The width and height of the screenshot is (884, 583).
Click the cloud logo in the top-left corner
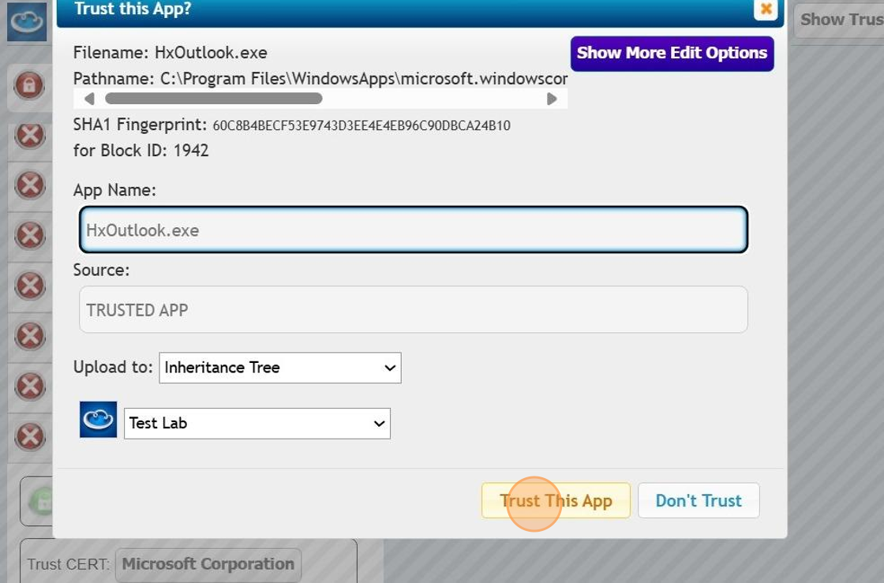(27, 21)
